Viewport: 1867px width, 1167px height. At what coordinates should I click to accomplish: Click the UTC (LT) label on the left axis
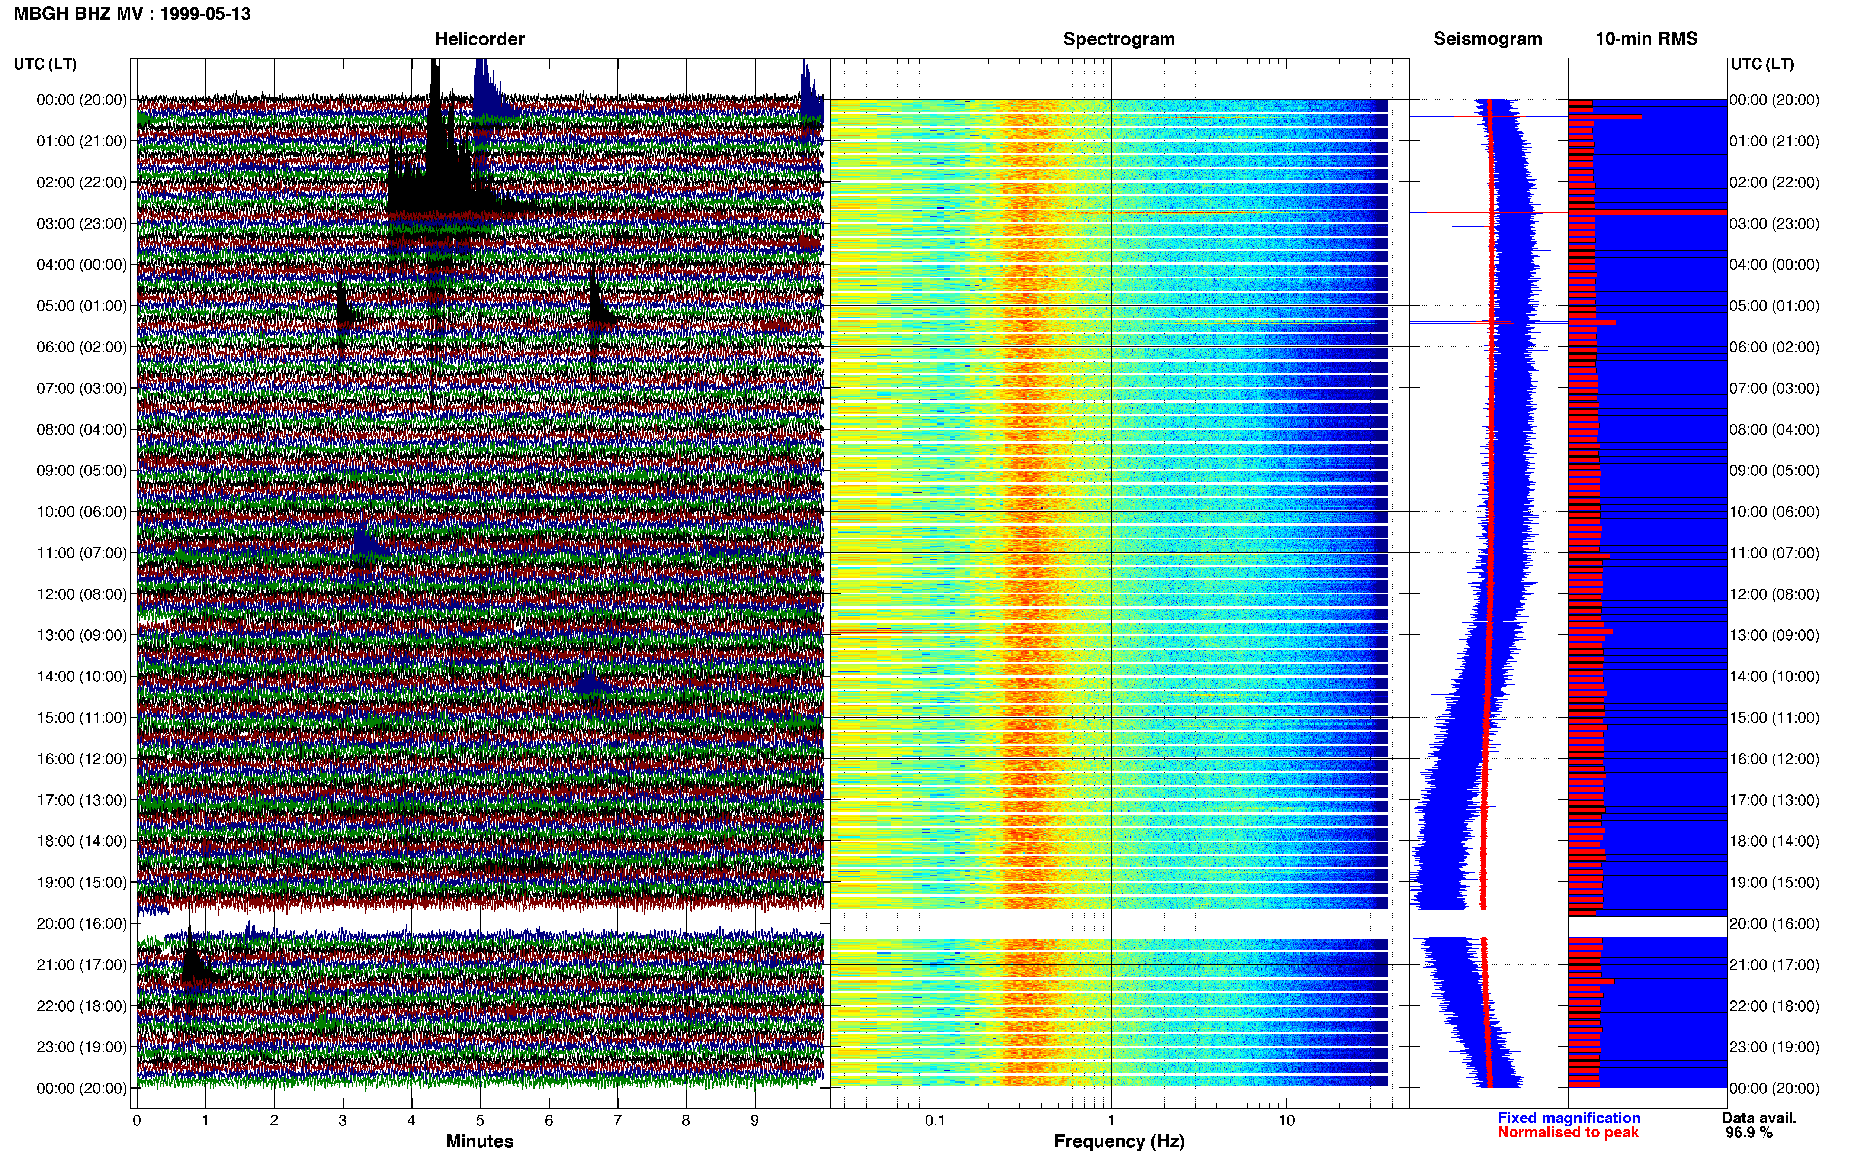[x=45, y=64]
